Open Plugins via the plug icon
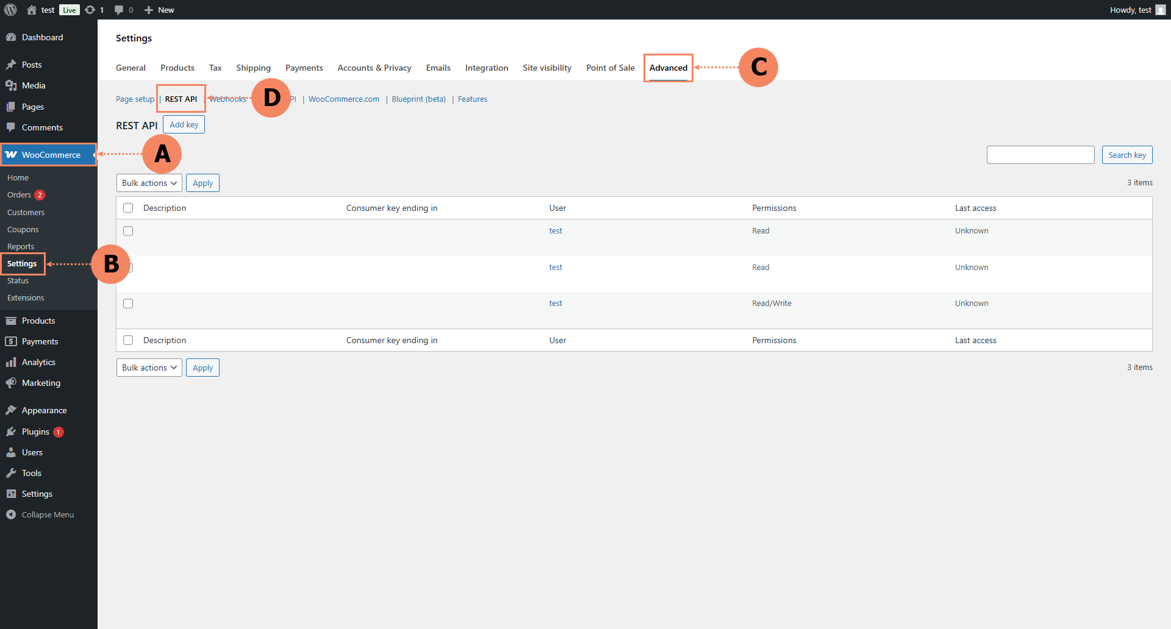Image resolution: width=1171 pixels, height=629 pixels. click(11, 432)
